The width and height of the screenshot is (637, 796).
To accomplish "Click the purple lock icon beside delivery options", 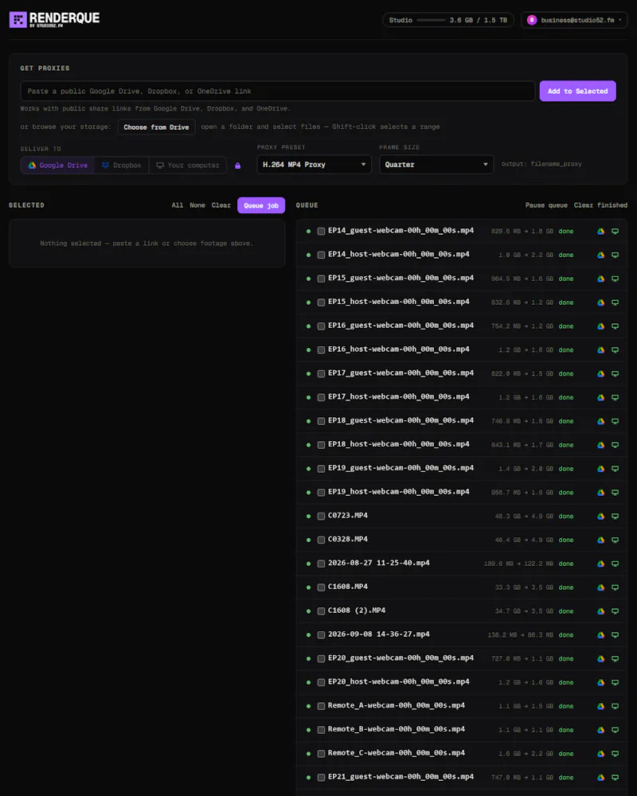I will coord(237,166).
